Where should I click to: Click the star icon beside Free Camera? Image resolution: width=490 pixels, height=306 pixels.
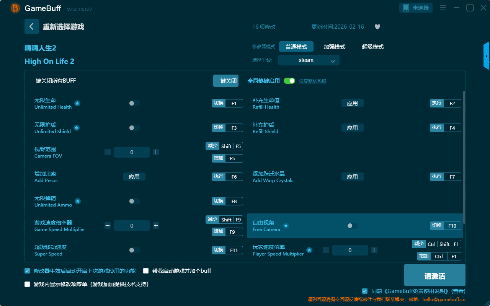[286, 226]
